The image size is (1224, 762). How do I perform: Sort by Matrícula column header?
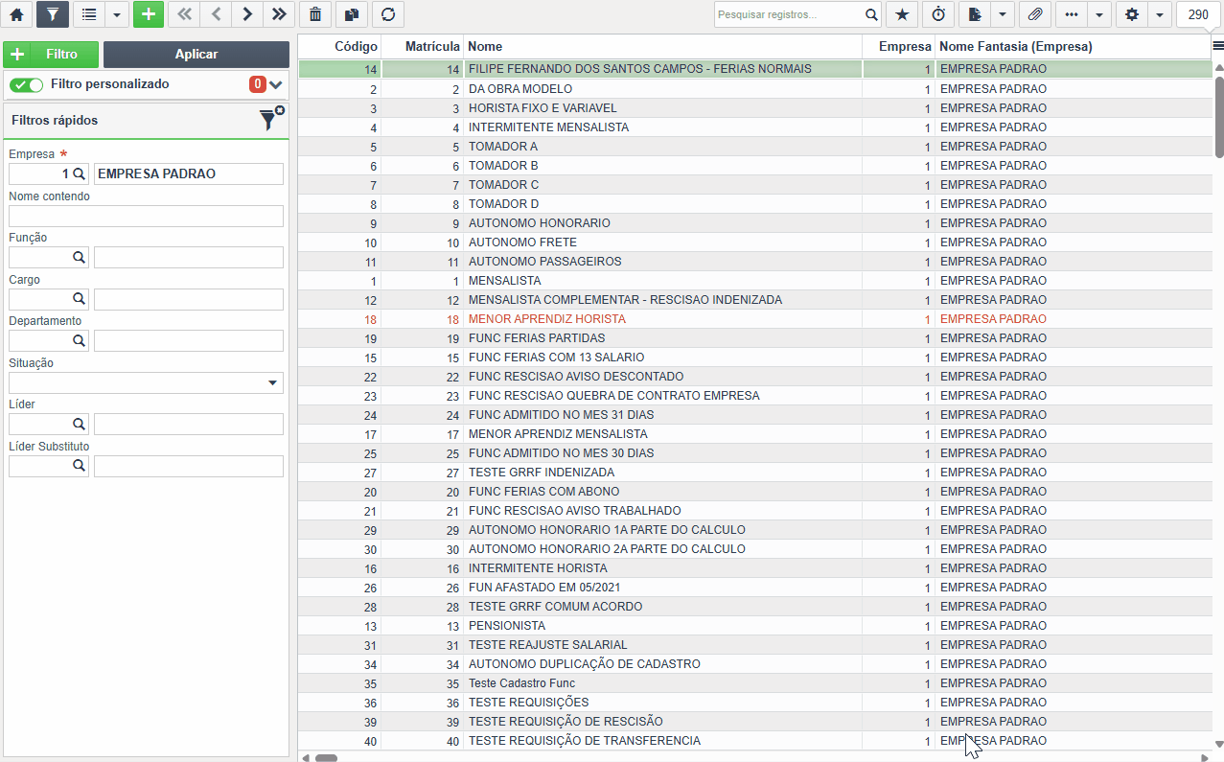click(x=423, y=46)
